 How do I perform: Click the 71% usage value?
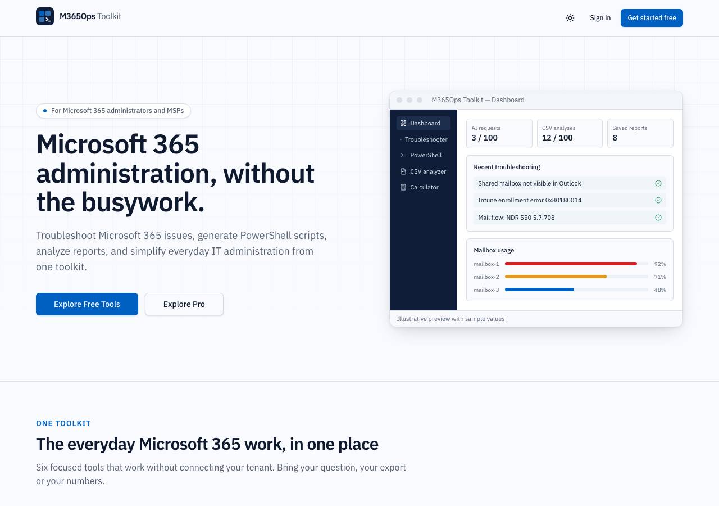[x=660, y=277]
